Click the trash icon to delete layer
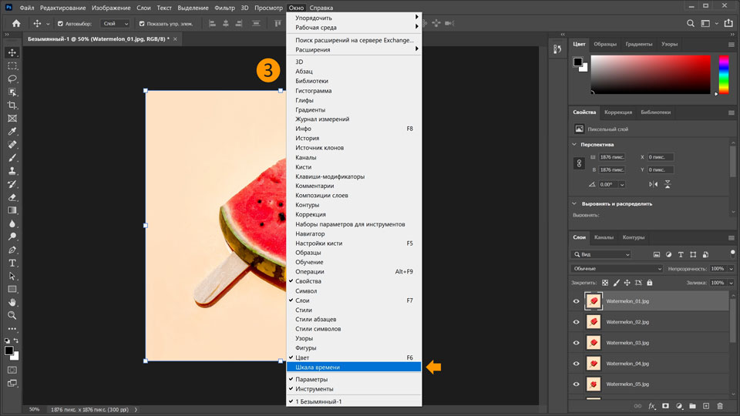This screenshot has width=740, height=416. (720, 406)
